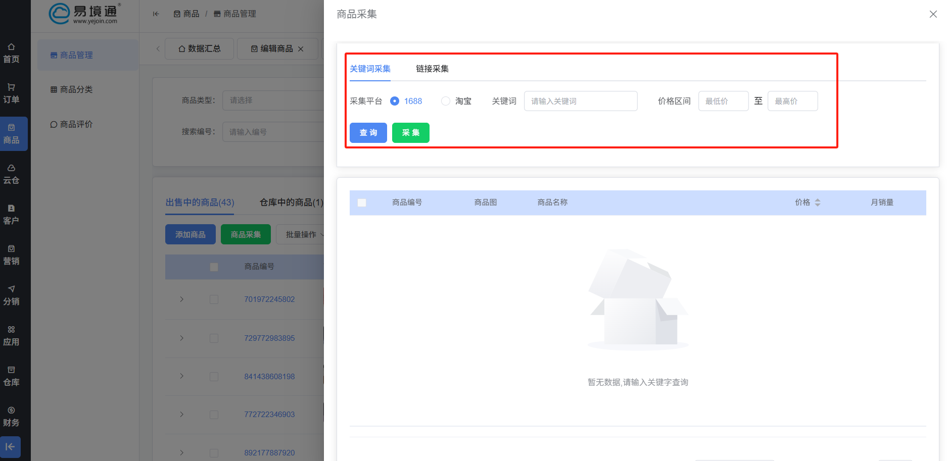
Task: Open the 财务 finance sidebar icon
Action: click(11, 417)
